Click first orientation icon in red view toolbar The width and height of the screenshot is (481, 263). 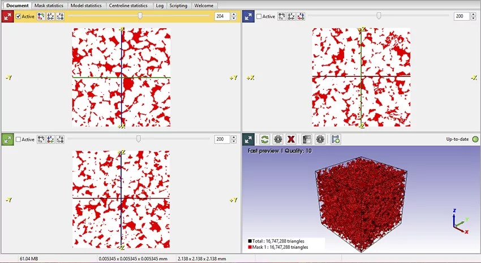(x=41, y=16)
